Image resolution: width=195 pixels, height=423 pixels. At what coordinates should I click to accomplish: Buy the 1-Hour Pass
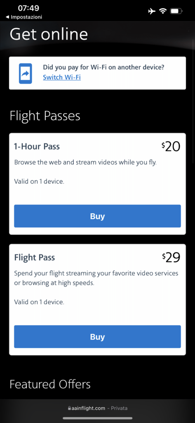pos(97,216)
